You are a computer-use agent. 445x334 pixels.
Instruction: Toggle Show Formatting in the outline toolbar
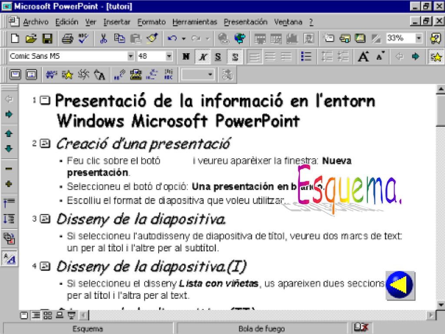point(10,258)
